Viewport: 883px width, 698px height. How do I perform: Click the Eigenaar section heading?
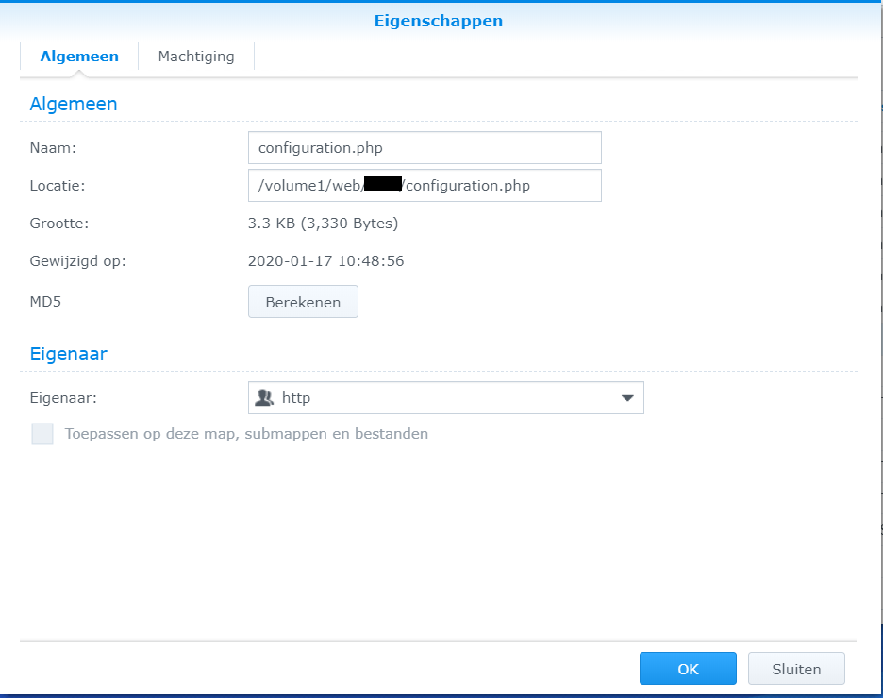pyautogui.click(x=68, y=355)
